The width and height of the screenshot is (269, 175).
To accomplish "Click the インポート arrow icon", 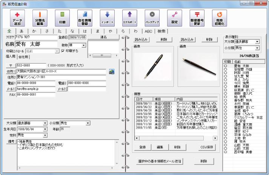I will 107,18.
